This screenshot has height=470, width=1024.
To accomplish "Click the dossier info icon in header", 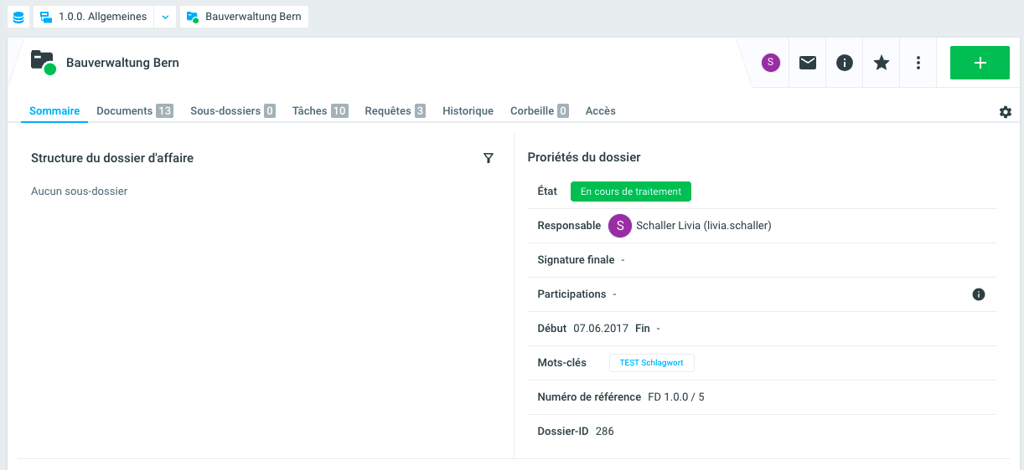I will point(845,63).
